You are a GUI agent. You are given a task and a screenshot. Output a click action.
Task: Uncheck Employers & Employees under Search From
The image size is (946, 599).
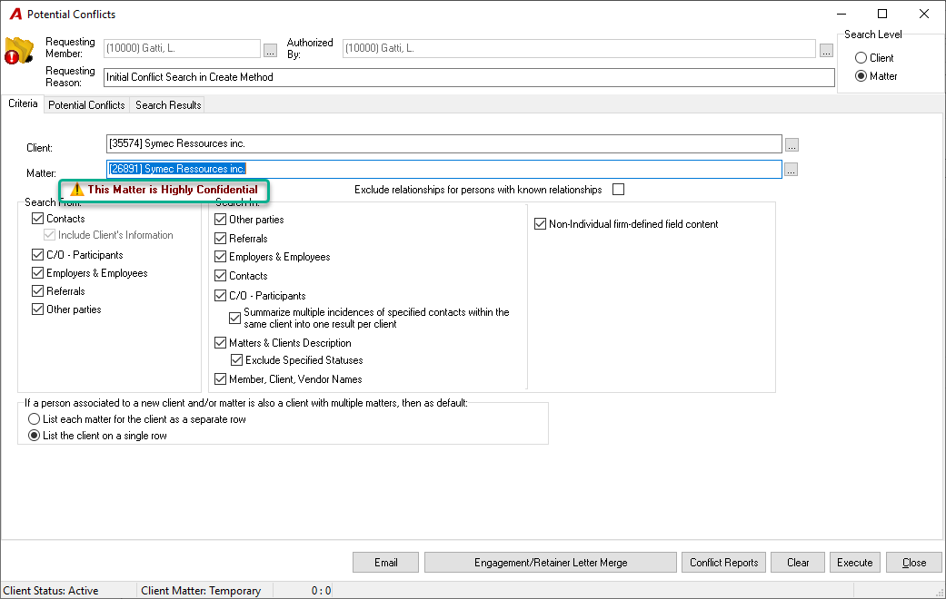[37, 273]
